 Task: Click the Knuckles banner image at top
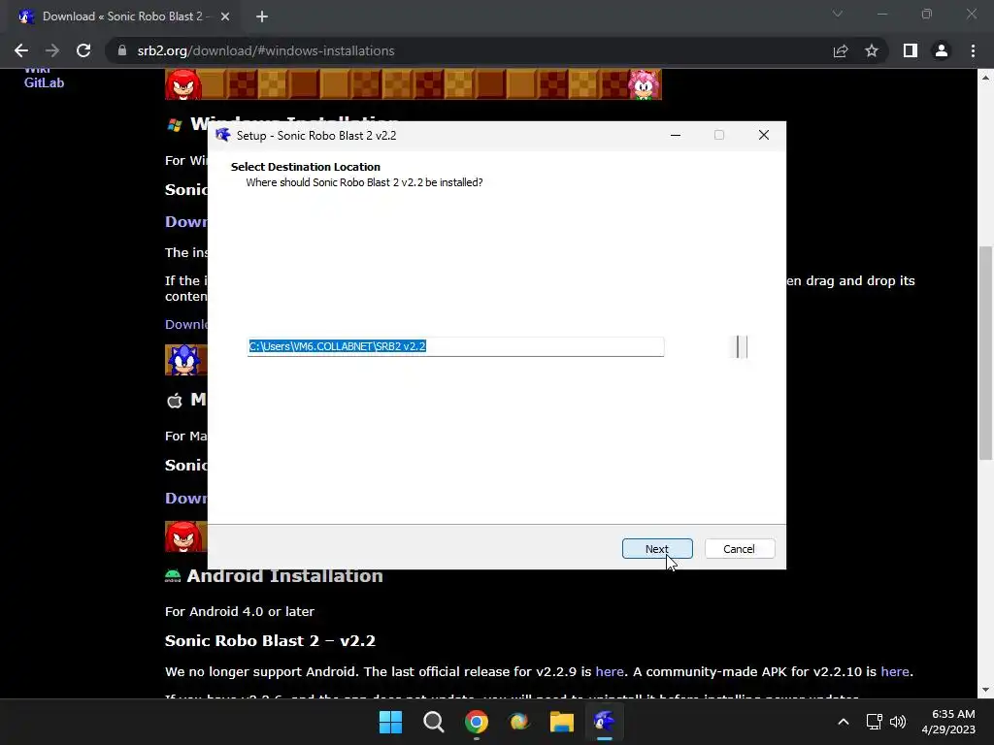[183, 84]
